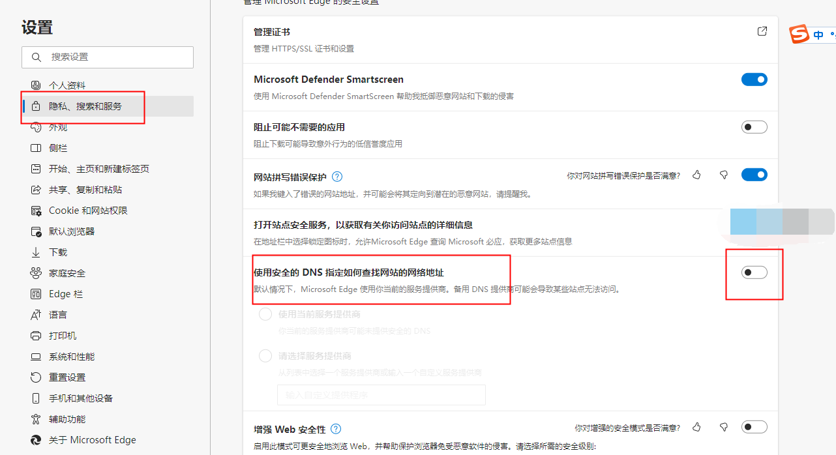Click the Sogou input method icon

[x=799, y=35]
